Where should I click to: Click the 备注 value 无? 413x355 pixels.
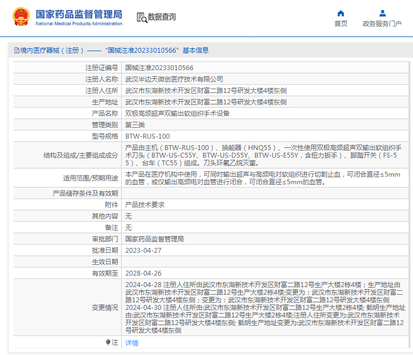click(128, 227)
